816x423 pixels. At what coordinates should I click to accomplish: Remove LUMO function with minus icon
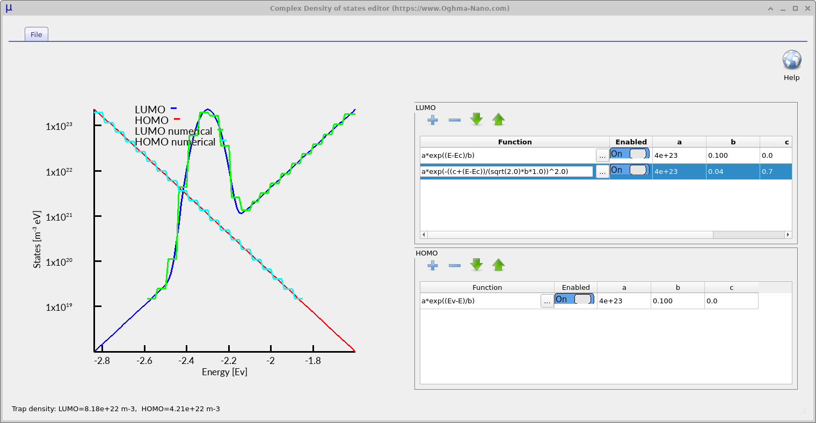tap(455, 120)
